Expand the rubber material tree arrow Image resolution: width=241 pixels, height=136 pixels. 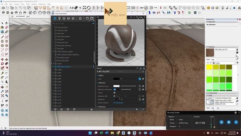[x=53, y=64]
